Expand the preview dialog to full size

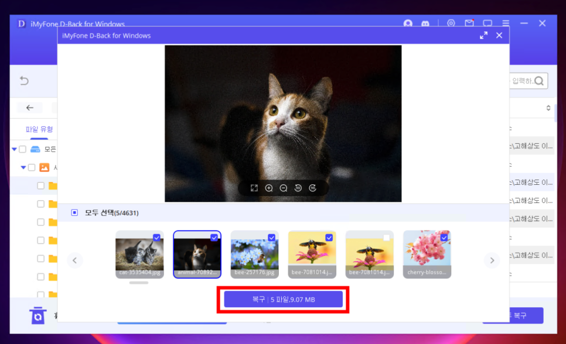click(x=484, y=35)
